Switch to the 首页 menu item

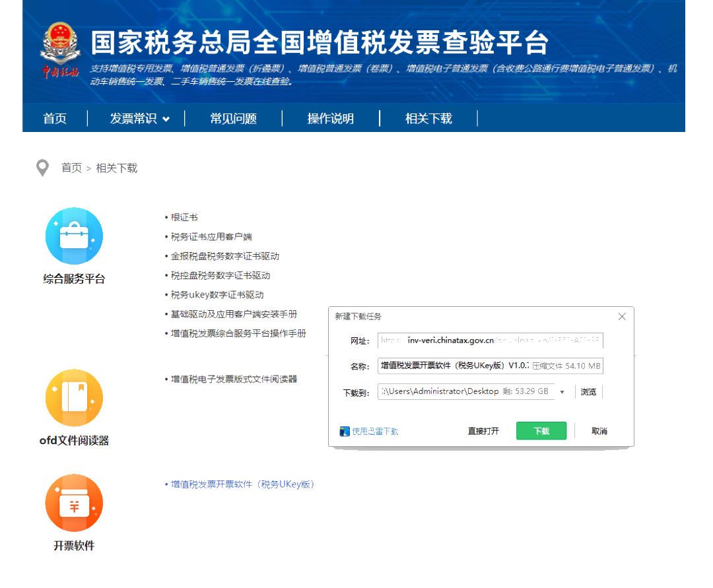[55, 118]
